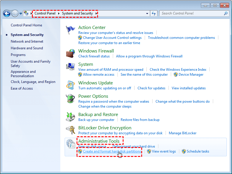Open Ease of Access category
This screenshot has width=232, height=174.
(22, 88)
